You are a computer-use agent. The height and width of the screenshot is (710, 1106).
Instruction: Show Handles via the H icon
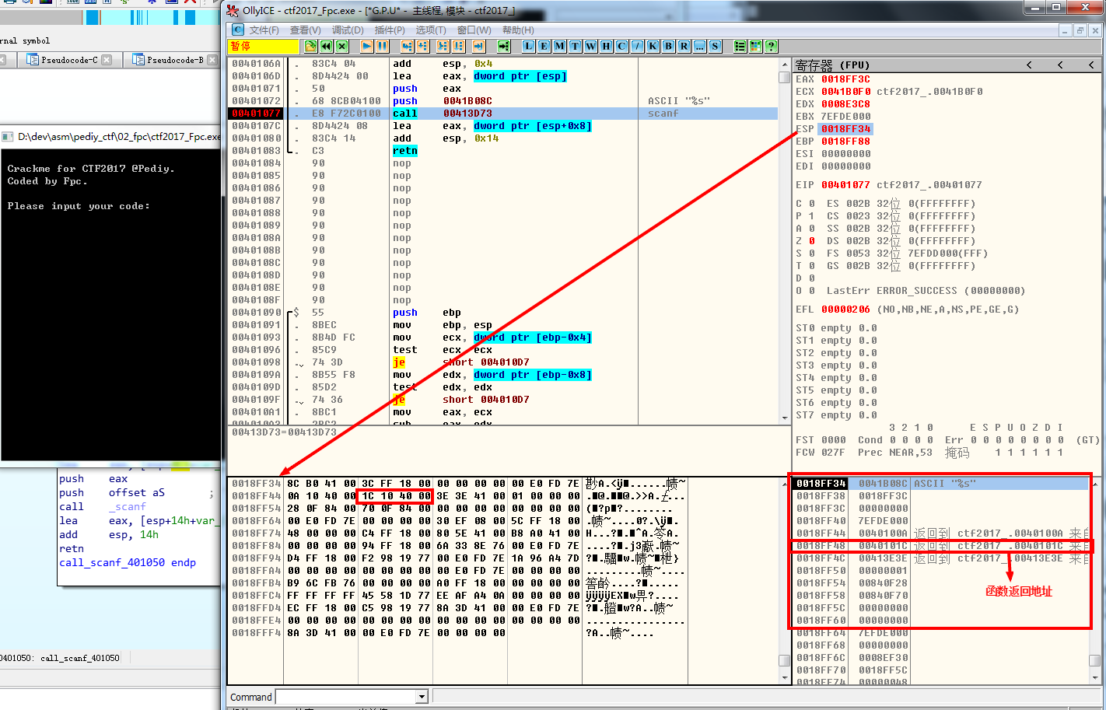coord(607,46)
